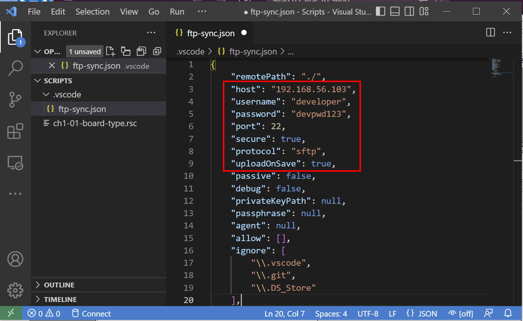523x321 pixels.
Task: Open the Search view in activity bar
Action: click(15, 68)
